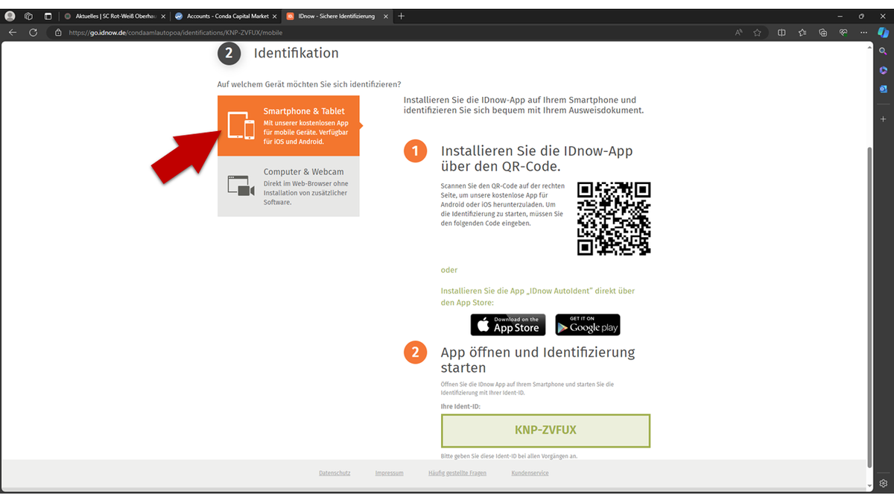This screenshot has height=503, width=894.
Task: Reload the page with the refresh icon
Action: click(x=33, y=33)
